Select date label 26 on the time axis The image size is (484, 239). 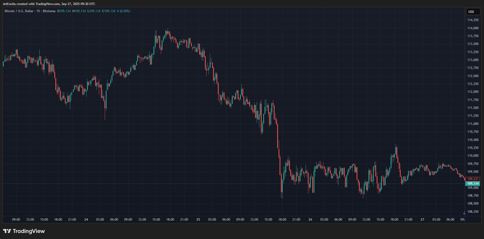[310, 220]
